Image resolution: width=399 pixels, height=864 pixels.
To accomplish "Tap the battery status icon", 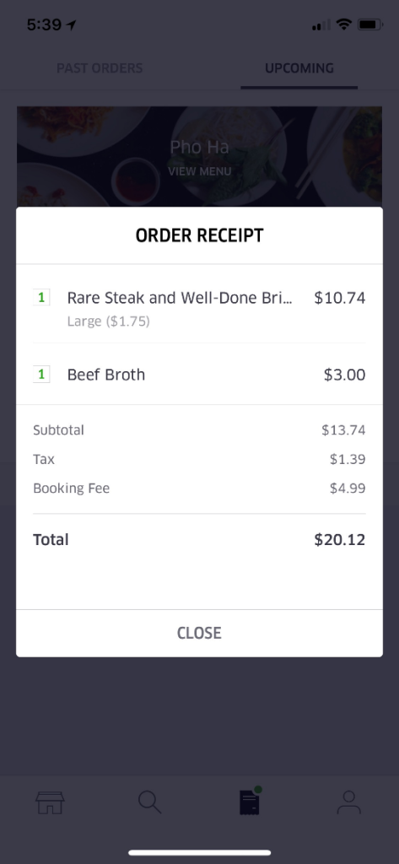I will pyautogui.click(x=369, y=24).
